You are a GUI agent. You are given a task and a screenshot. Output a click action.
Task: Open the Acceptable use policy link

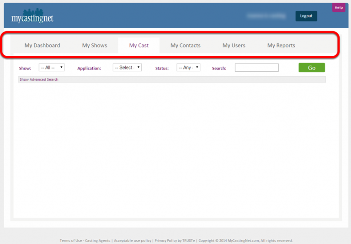tap(133, 240)
